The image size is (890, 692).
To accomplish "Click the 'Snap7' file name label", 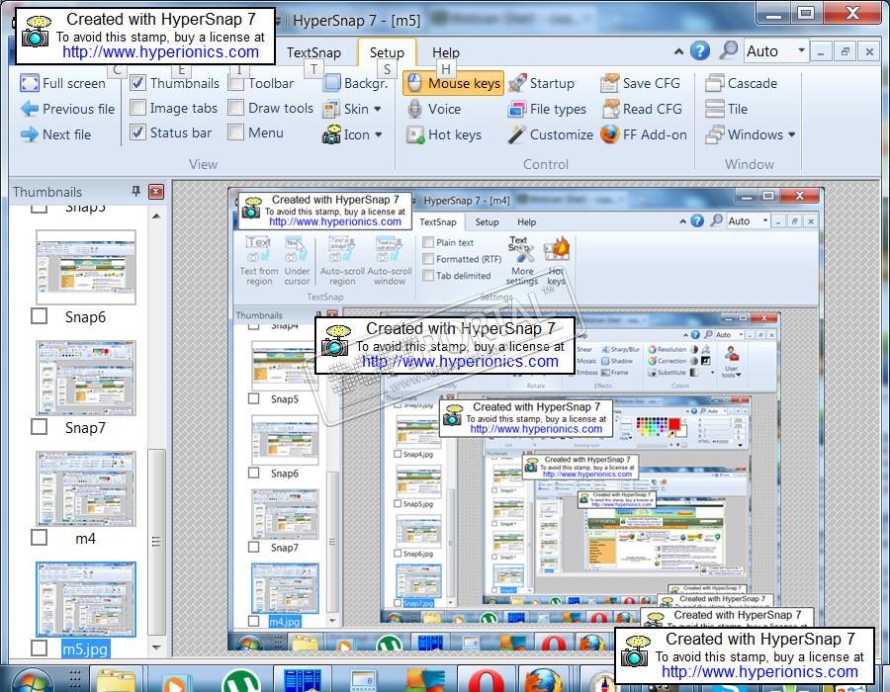I will click(x=85, y=428).
